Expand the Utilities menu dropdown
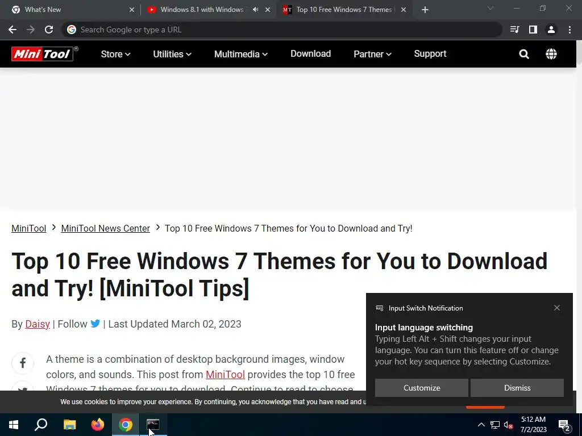The width and height of the screenshot is (582, 436). 172,54
